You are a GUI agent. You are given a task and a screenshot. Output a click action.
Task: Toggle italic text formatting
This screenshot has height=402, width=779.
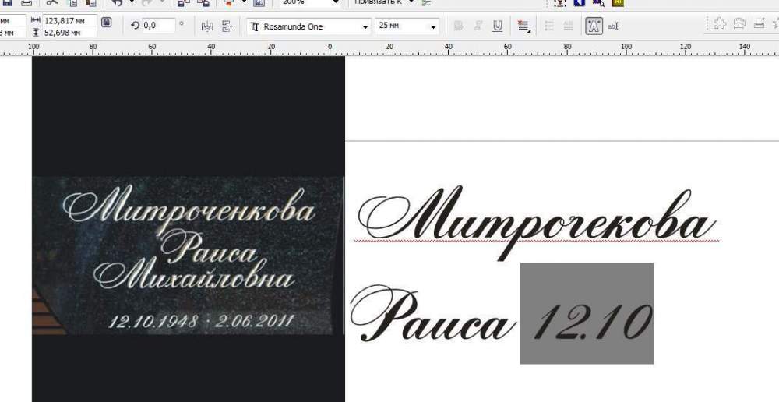[478, 26]
